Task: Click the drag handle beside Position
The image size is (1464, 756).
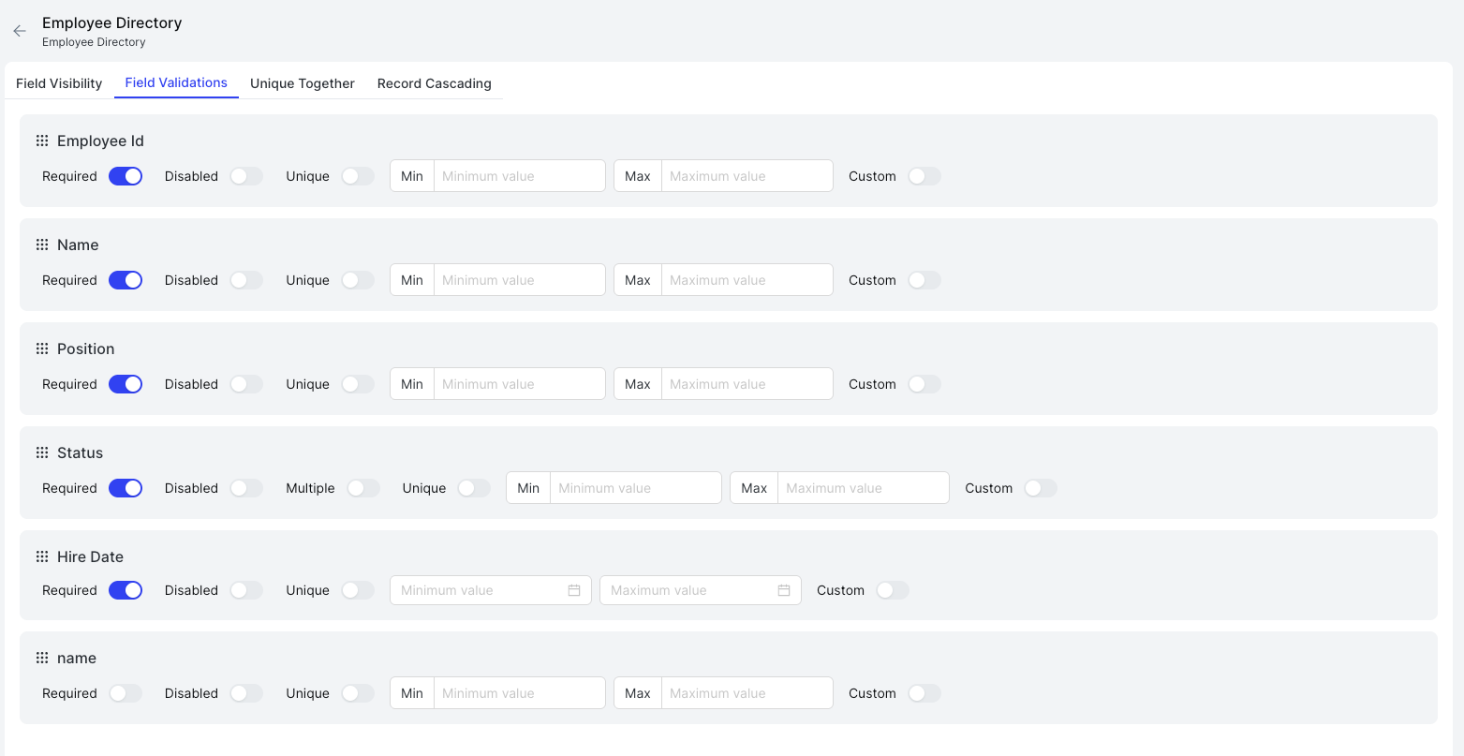Action: (42, 348)
